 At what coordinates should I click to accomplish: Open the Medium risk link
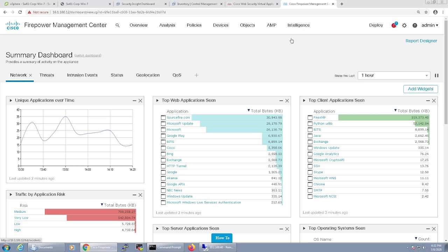(20, 212)
